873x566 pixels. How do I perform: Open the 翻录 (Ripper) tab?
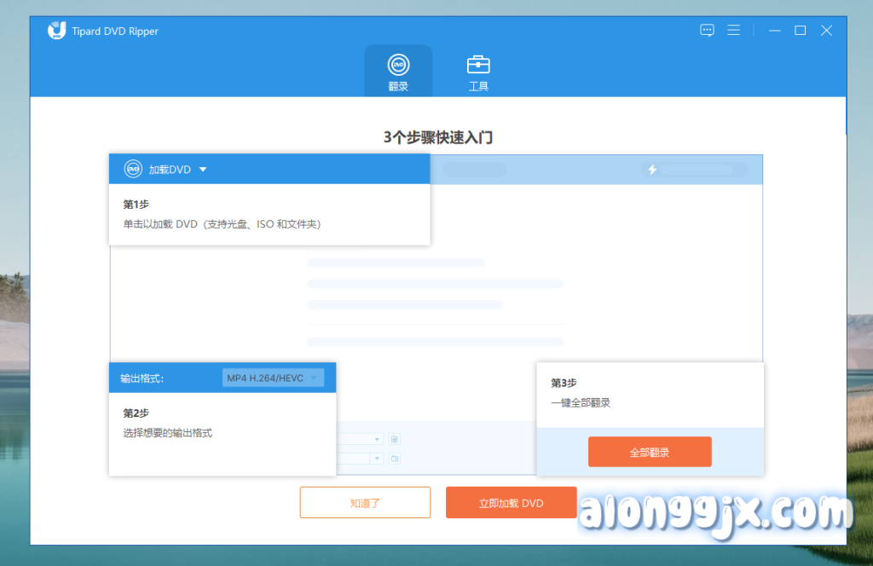click(x=398, y=72)
